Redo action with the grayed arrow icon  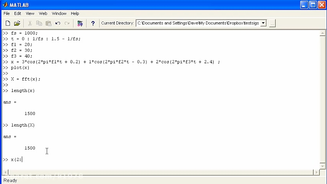click(67, 23)
